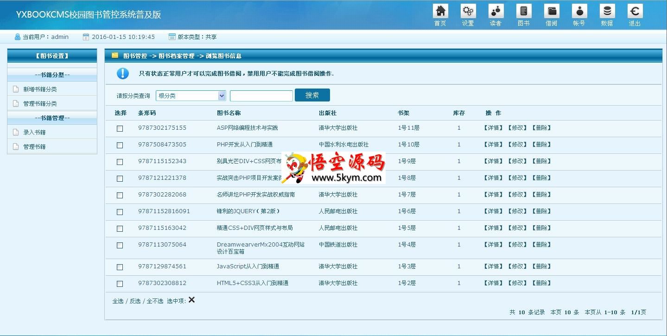The image size is (667, 336).
Task: Click the 退出 logout icon
Action: point(635,11)
